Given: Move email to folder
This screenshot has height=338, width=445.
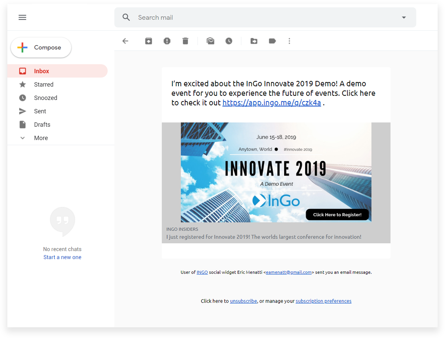Looking at the screenshot, I should [x=254, y=41].
